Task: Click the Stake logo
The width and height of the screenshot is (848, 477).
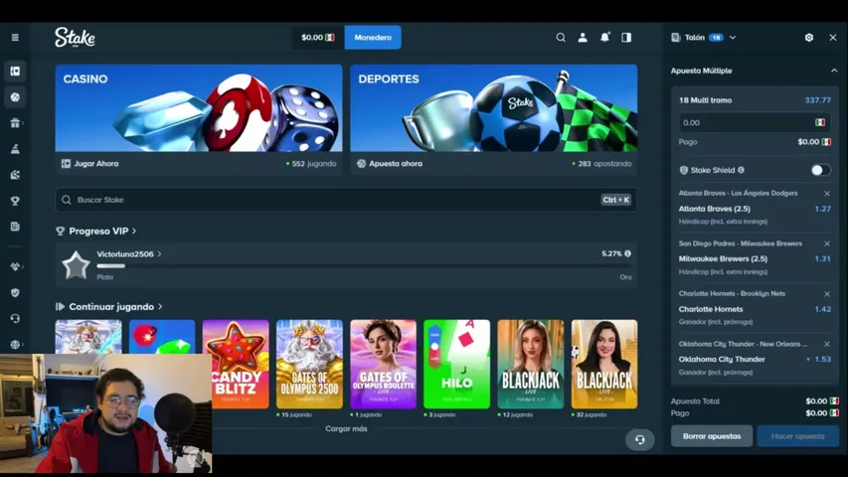Action: point(75,38)
